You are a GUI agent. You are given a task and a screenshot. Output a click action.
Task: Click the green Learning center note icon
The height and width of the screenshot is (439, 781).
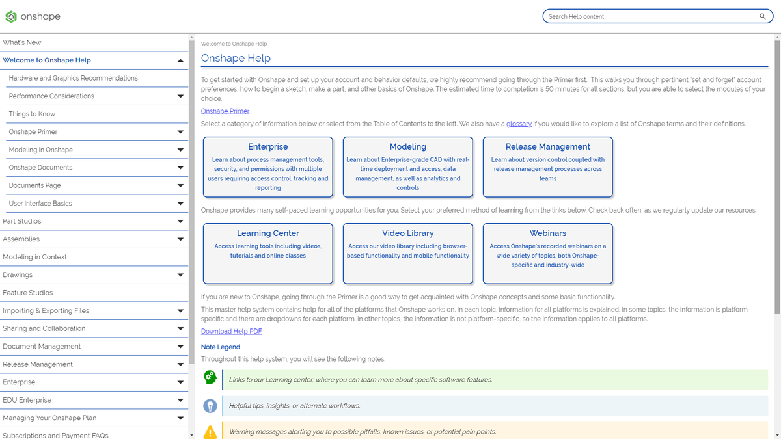[x=210, y=377]
